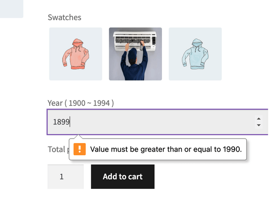272x201 pixels.
Task: Decrease year with the down stepper arrow
Action: click(x=258, y=125)
